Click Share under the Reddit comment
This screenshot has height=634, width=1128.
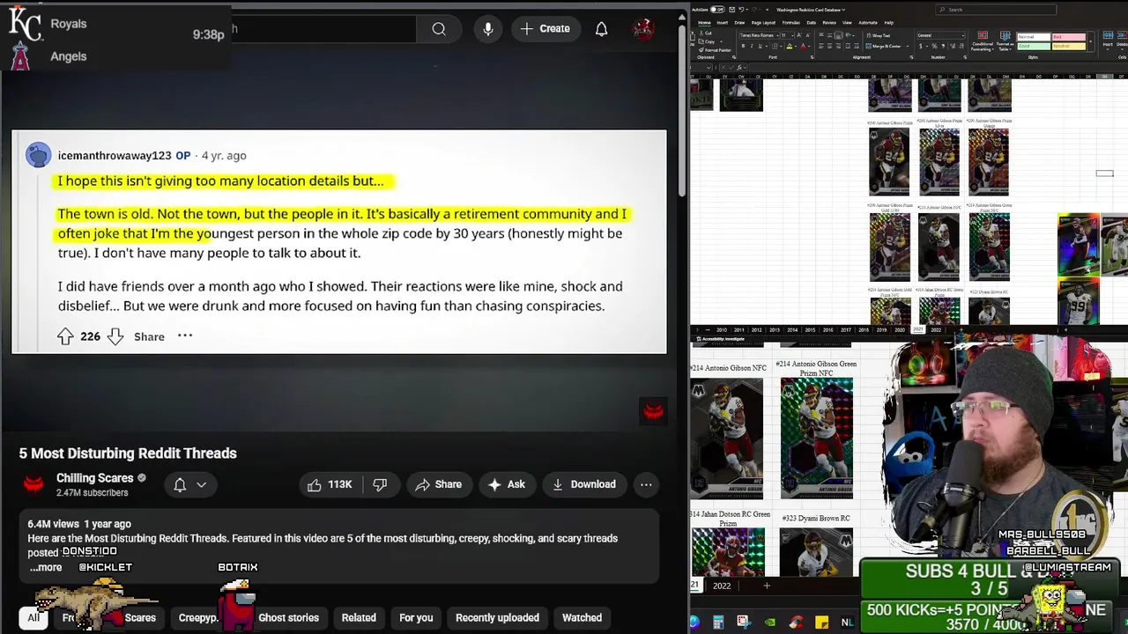[149, 336]
